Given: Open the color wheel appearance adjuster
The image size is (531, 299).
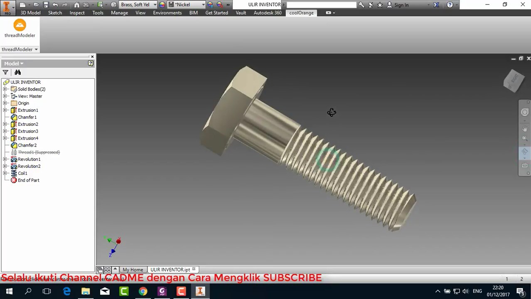Looking at the screenshot, I should pyautogui.click(x=162, y=5).
